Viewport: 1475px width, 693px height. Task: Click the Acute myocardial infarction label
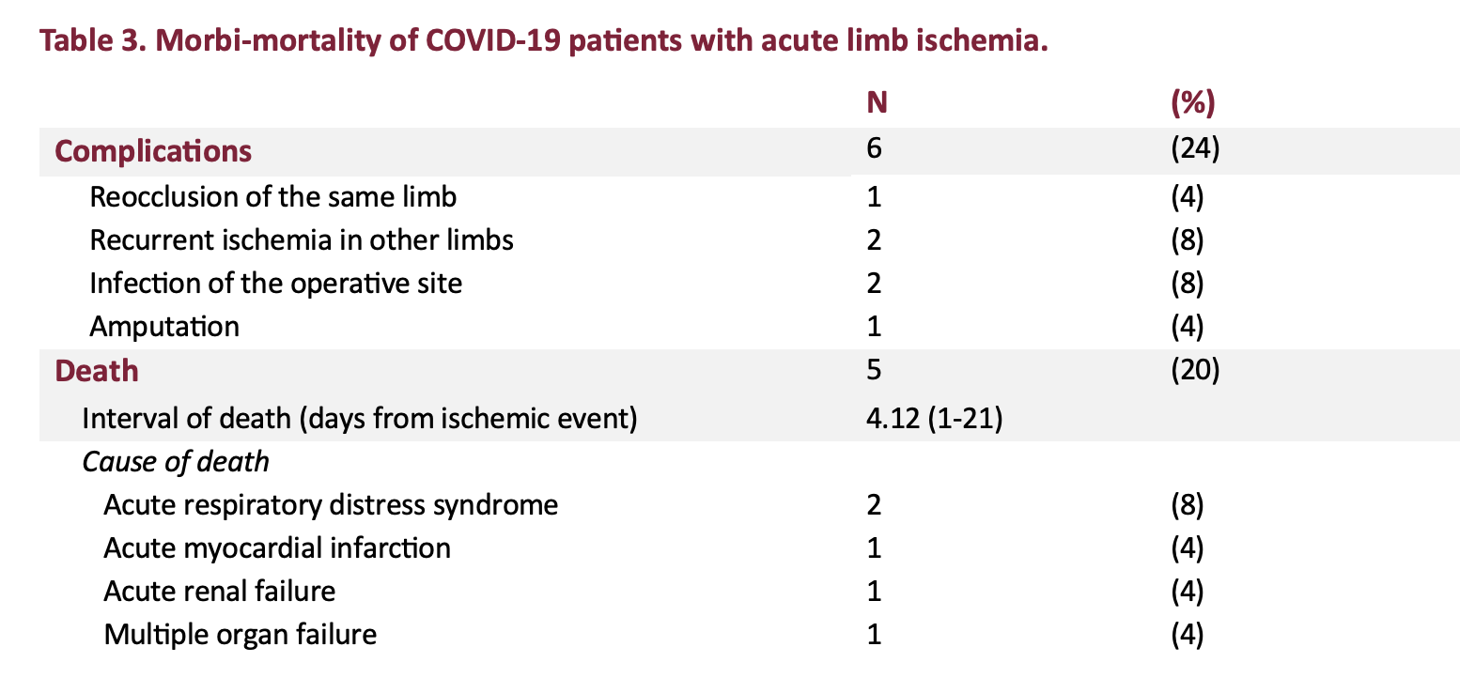pyautogui.click(x=277, y=547)
